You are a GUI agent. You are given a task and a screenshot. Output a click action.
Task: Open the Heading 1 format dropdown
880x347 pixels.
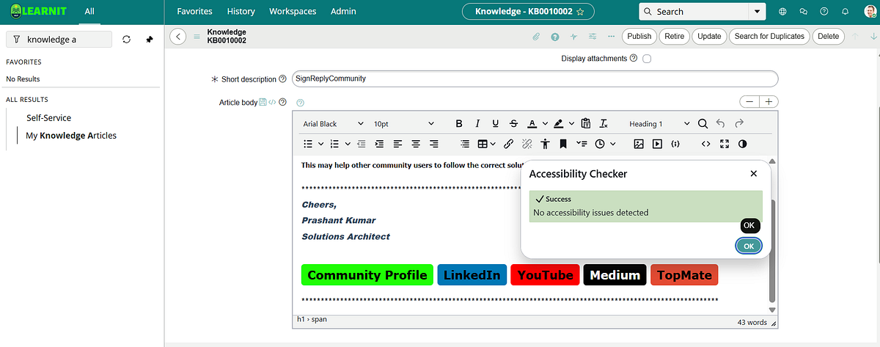coord(659,124)
